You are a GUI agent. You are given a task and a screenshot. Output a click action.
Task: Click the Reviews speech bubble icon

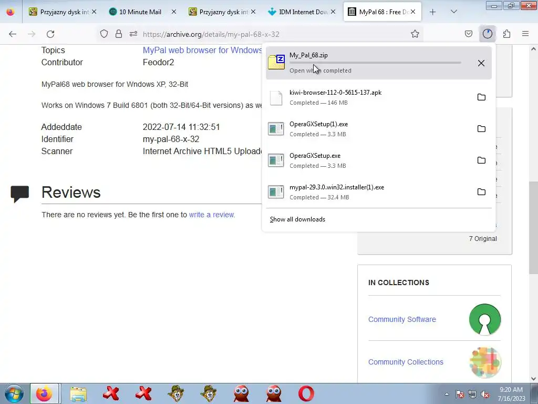[x=19, y=194]
